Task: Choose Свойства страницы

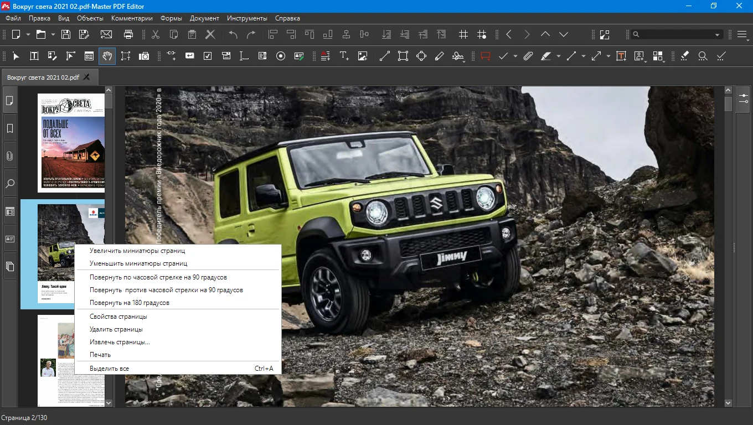Action: [x=178, y=317]
